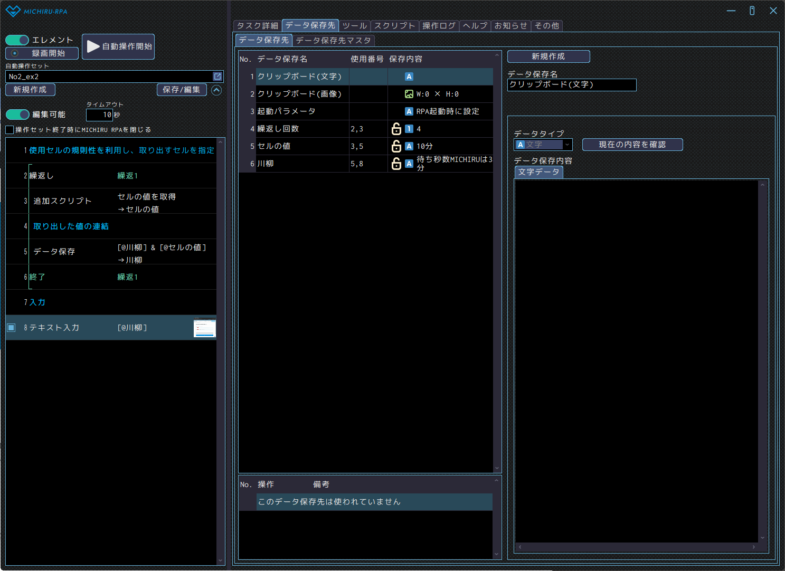Image resolution: width=785 pixels, height=571 pixels.
Task: Click the number type icon in 繰返し回数 row
Action: tap(409, 129)
